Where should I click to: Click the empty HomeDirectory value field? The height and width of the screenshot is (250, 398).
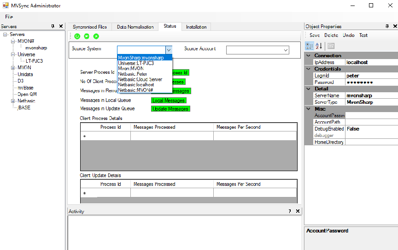pyautogui.click(x=371, y=142)
